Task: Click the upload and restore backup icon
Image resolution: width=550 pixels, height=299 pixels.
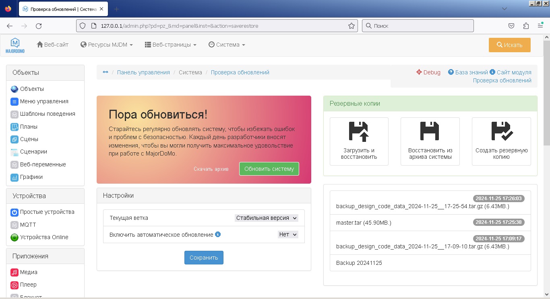Action: [x=359, y=131]
